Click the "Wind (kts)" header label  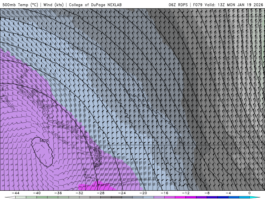[x=53, y=5]
